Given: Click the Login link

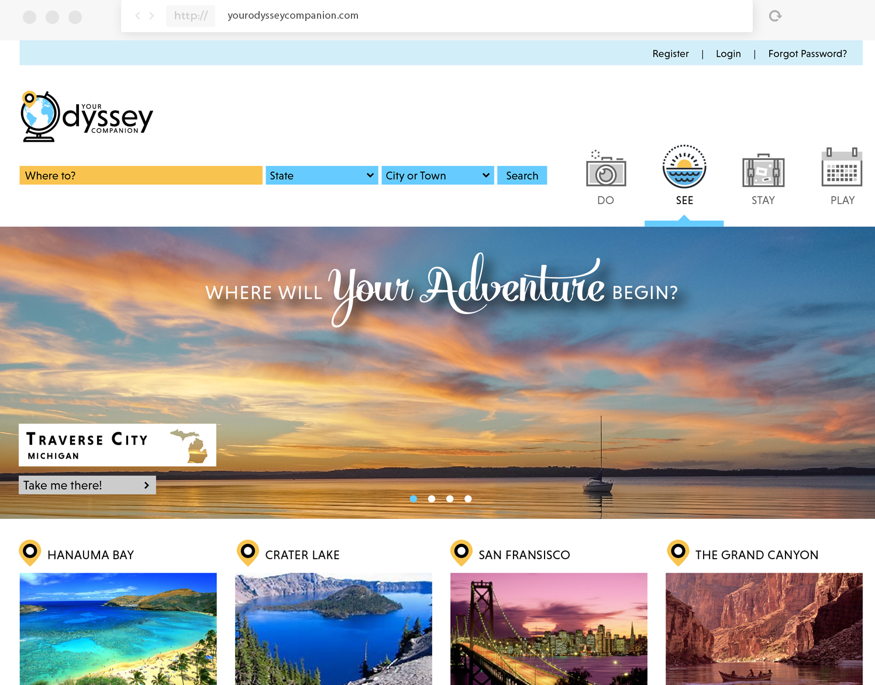Looking at the screenshot, I should pos(728,54).
